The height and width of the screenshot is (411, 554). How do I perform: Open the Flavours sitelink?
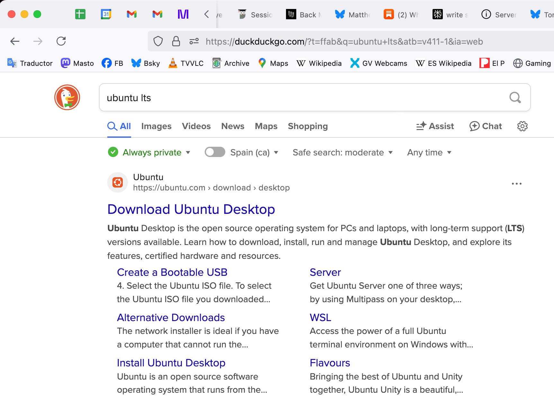pos(330,363)
